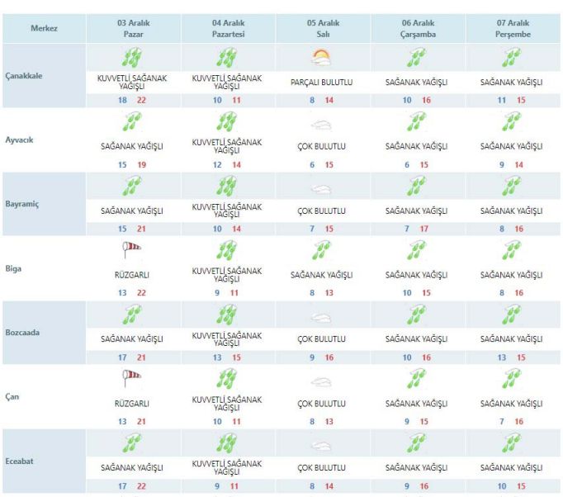Select the 07 Aralık Perşembe column header
This screenshot has height=497, width=563.
513,29
